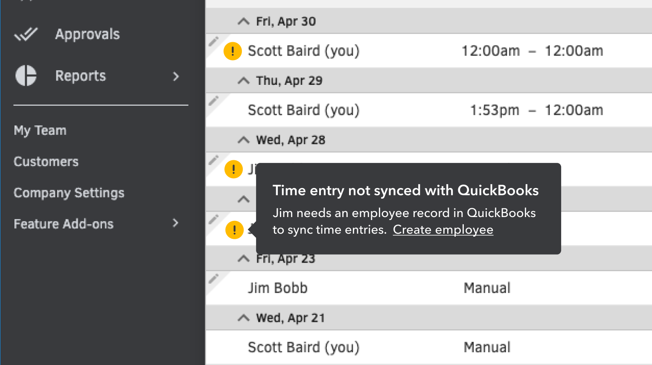Collapse the Wed, Apr 21 group
Image resolution: width=652 pixels, height=365 pixels.
coord(244,318)
